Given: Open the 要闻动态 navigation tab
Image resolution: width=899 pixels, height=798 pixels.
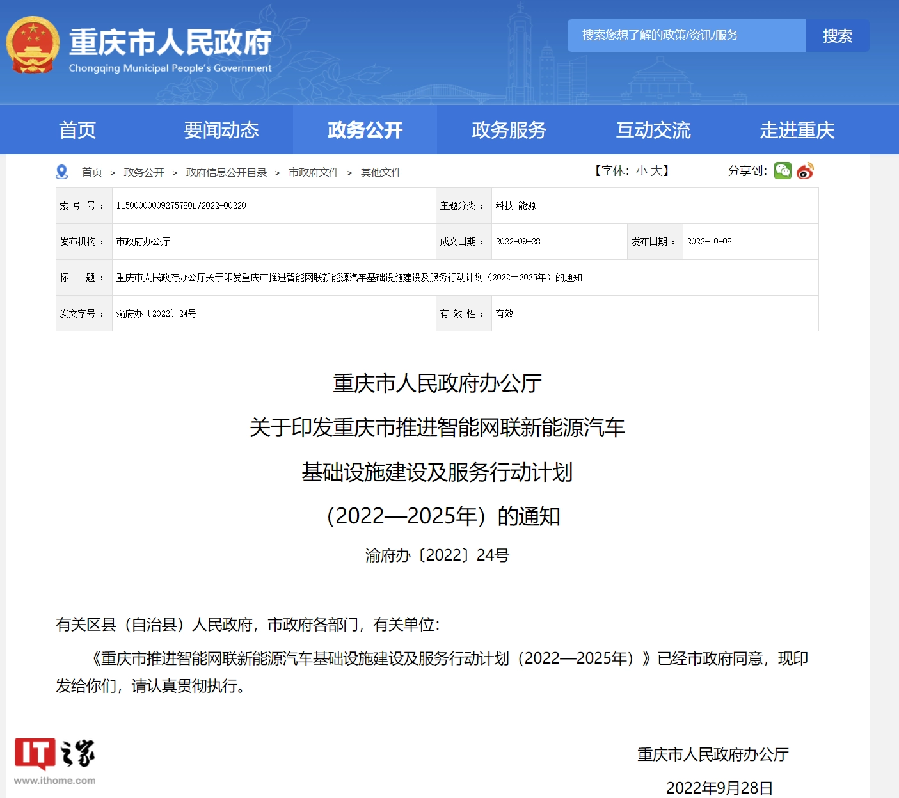Looking at the screenshot, I should click(221, 130).
